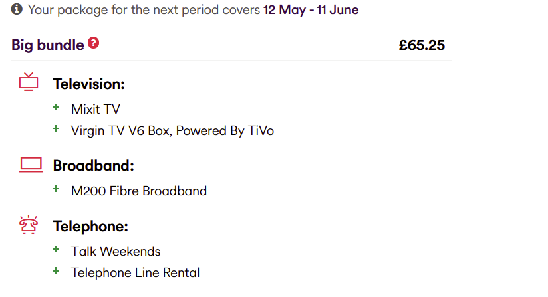548x297 pixels.
Task: Click Virgin TV V6 Box, Powered By TiVo
Action: click(x=172, y=130)
